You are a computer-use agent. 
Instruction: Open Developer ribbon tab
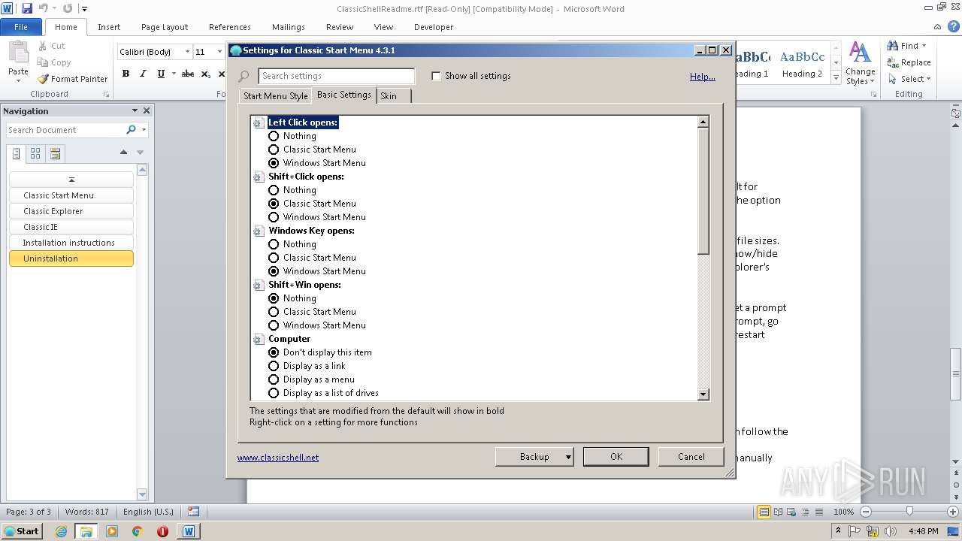[434, 27]
